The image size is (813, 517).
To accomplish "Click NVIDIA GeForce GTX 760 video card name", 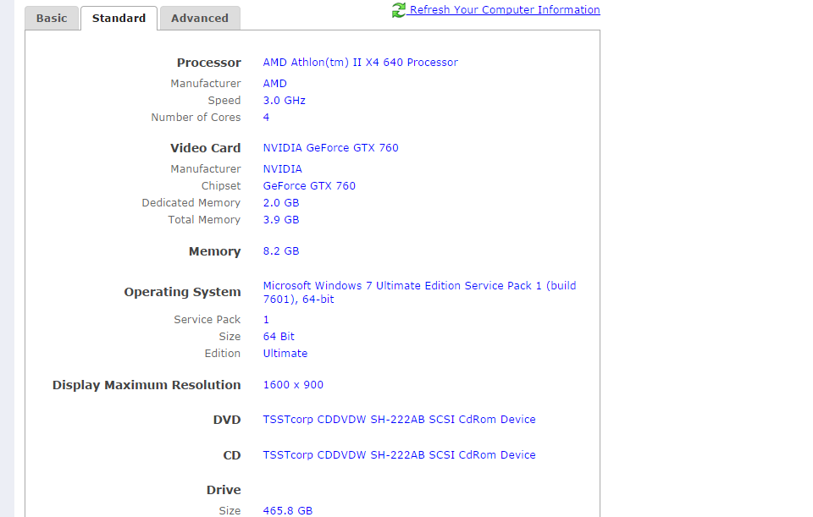I will click(331, 148).
